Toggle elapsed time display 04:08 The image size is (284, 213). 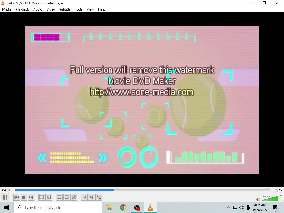(6, 190)
